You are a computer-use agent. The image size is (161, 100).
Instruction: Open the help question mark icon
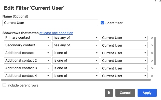click(x=155, y=1)
